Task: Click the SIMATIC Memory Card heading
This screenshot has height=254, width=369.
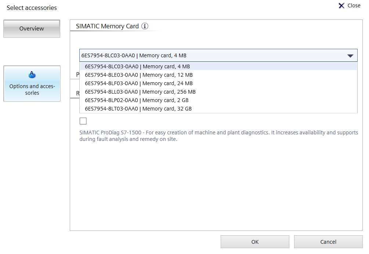Action: pos(107,26)
